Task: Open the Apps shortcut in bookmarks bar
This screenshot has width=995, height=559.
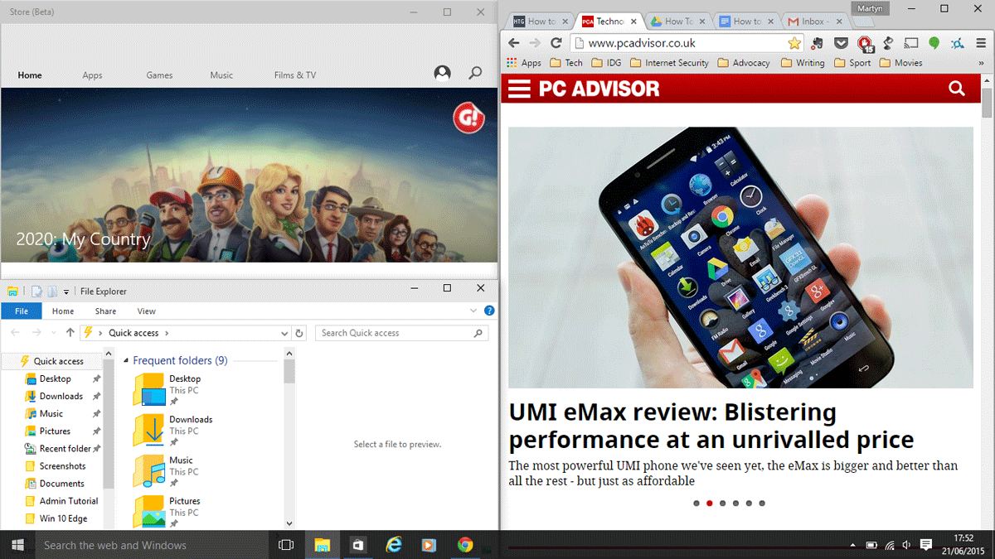Action: click(524, 63)
